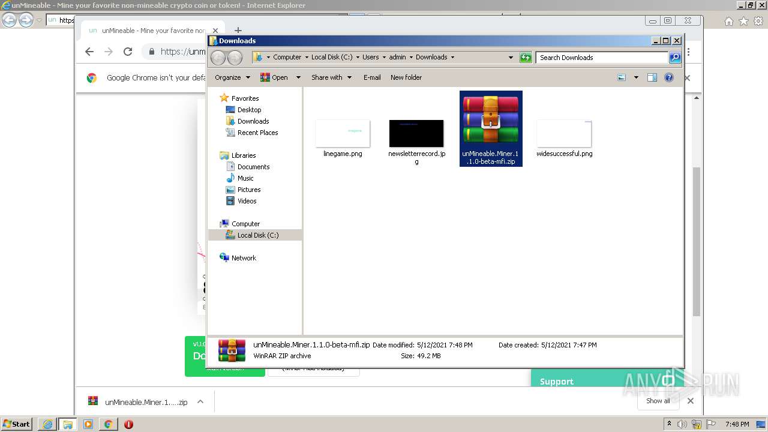Click the Chrome reload page icon
This screenshot has height=432, width=768.
128,52
